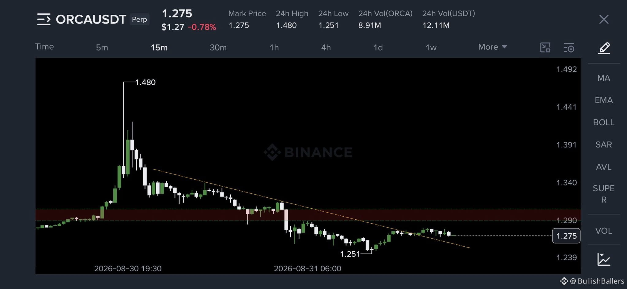Image resolution: width=627 pixels, height=289 pixels.
Task: Select the 1h interval
Action: [x=274, y=48]
